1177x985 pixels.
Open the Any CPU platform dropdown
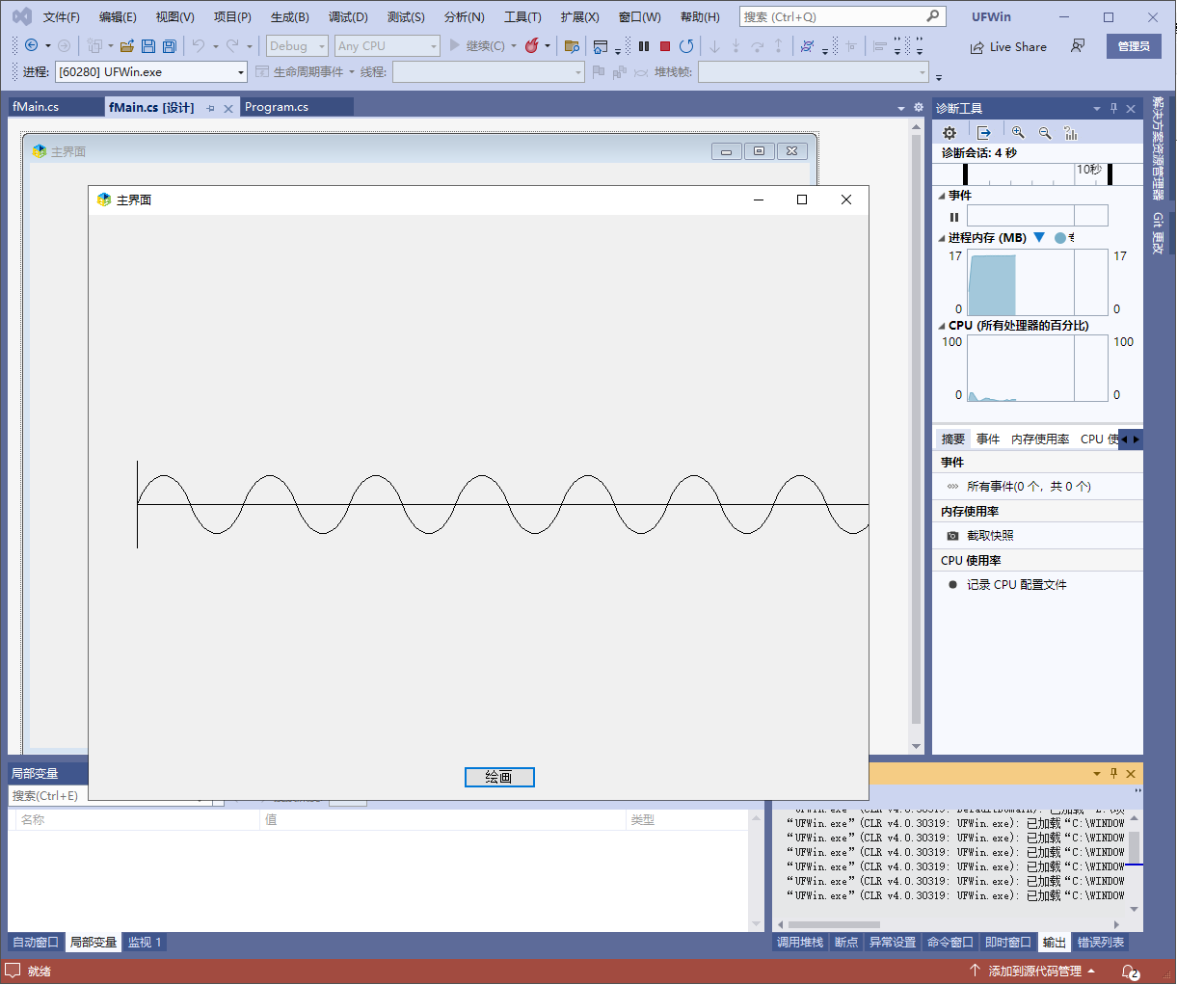388,45
